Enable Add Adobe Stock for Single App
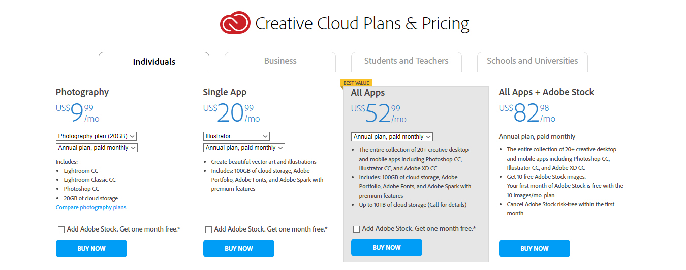The height and width of the screenshot is (270, 686). [209, 229]
